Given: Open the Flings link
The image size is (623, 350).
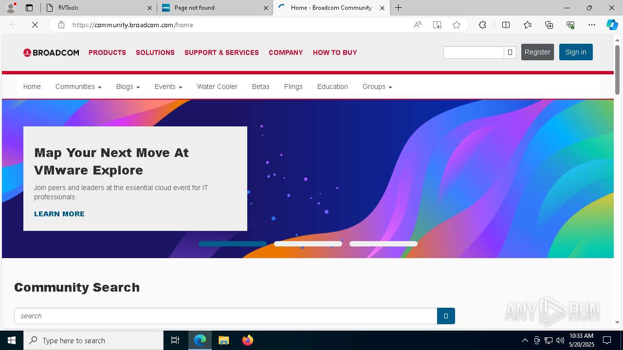Looking at the screenshot, I should [x=293, y=87].
